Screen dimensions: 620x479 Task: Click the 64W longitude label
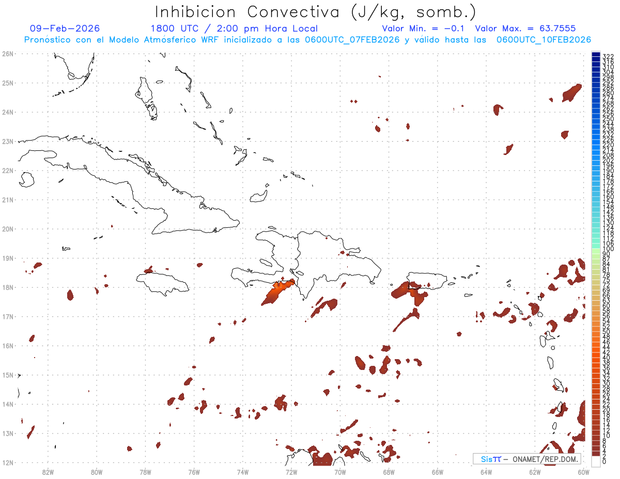tap(486, 472)
